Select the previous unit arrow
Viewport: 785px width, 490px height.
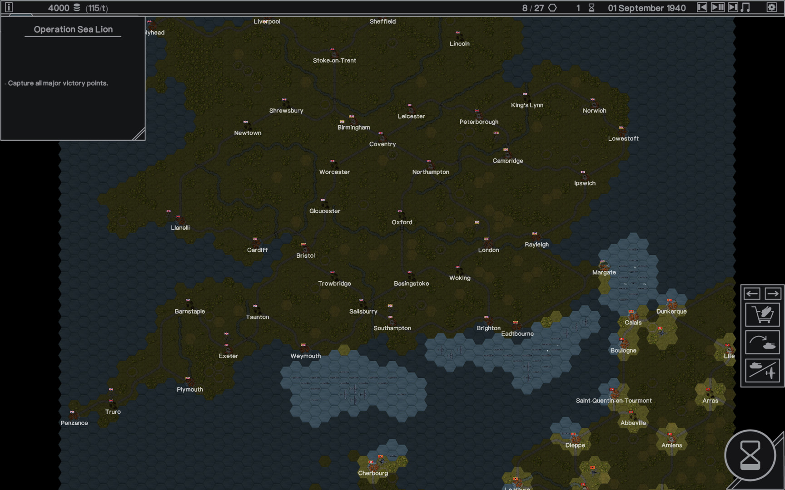[752, 294]
